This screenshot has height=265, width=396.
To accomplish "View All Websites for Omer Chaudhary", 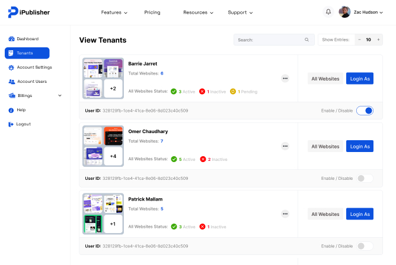I will [325, 146].
